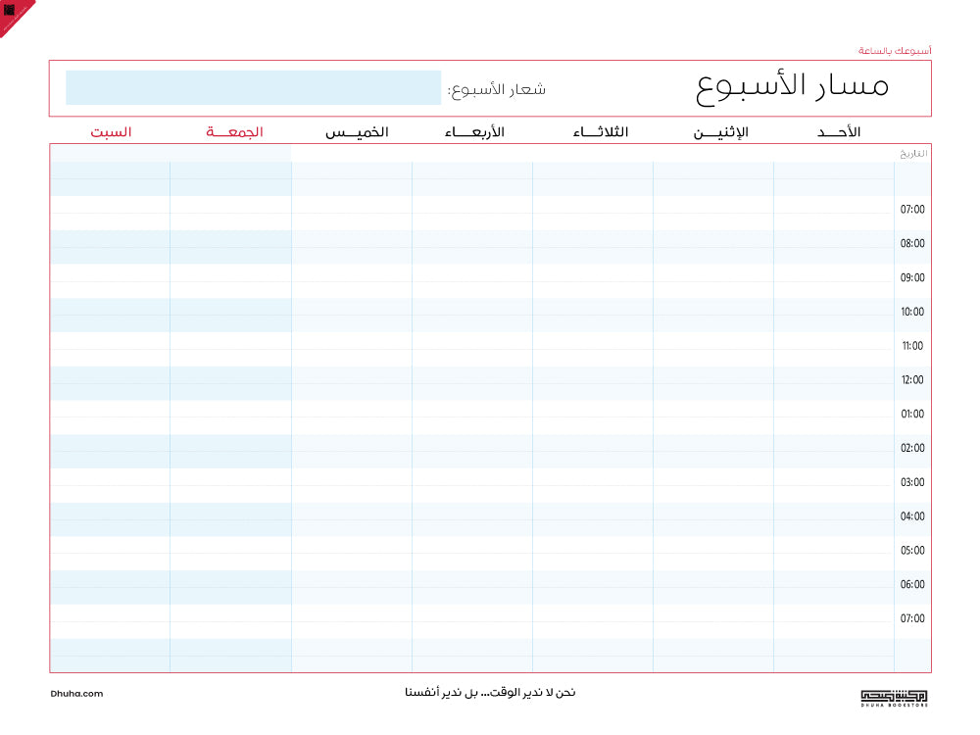Click the red text أسبوعك بالساعة

895,50
